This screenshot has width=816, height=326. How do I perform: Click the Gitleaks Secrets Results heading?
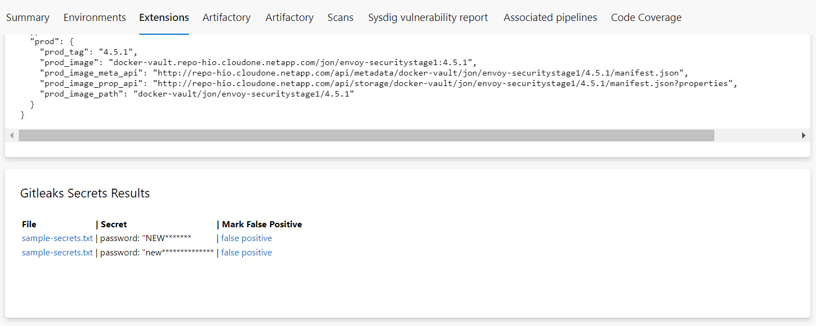tap(85, 193)
